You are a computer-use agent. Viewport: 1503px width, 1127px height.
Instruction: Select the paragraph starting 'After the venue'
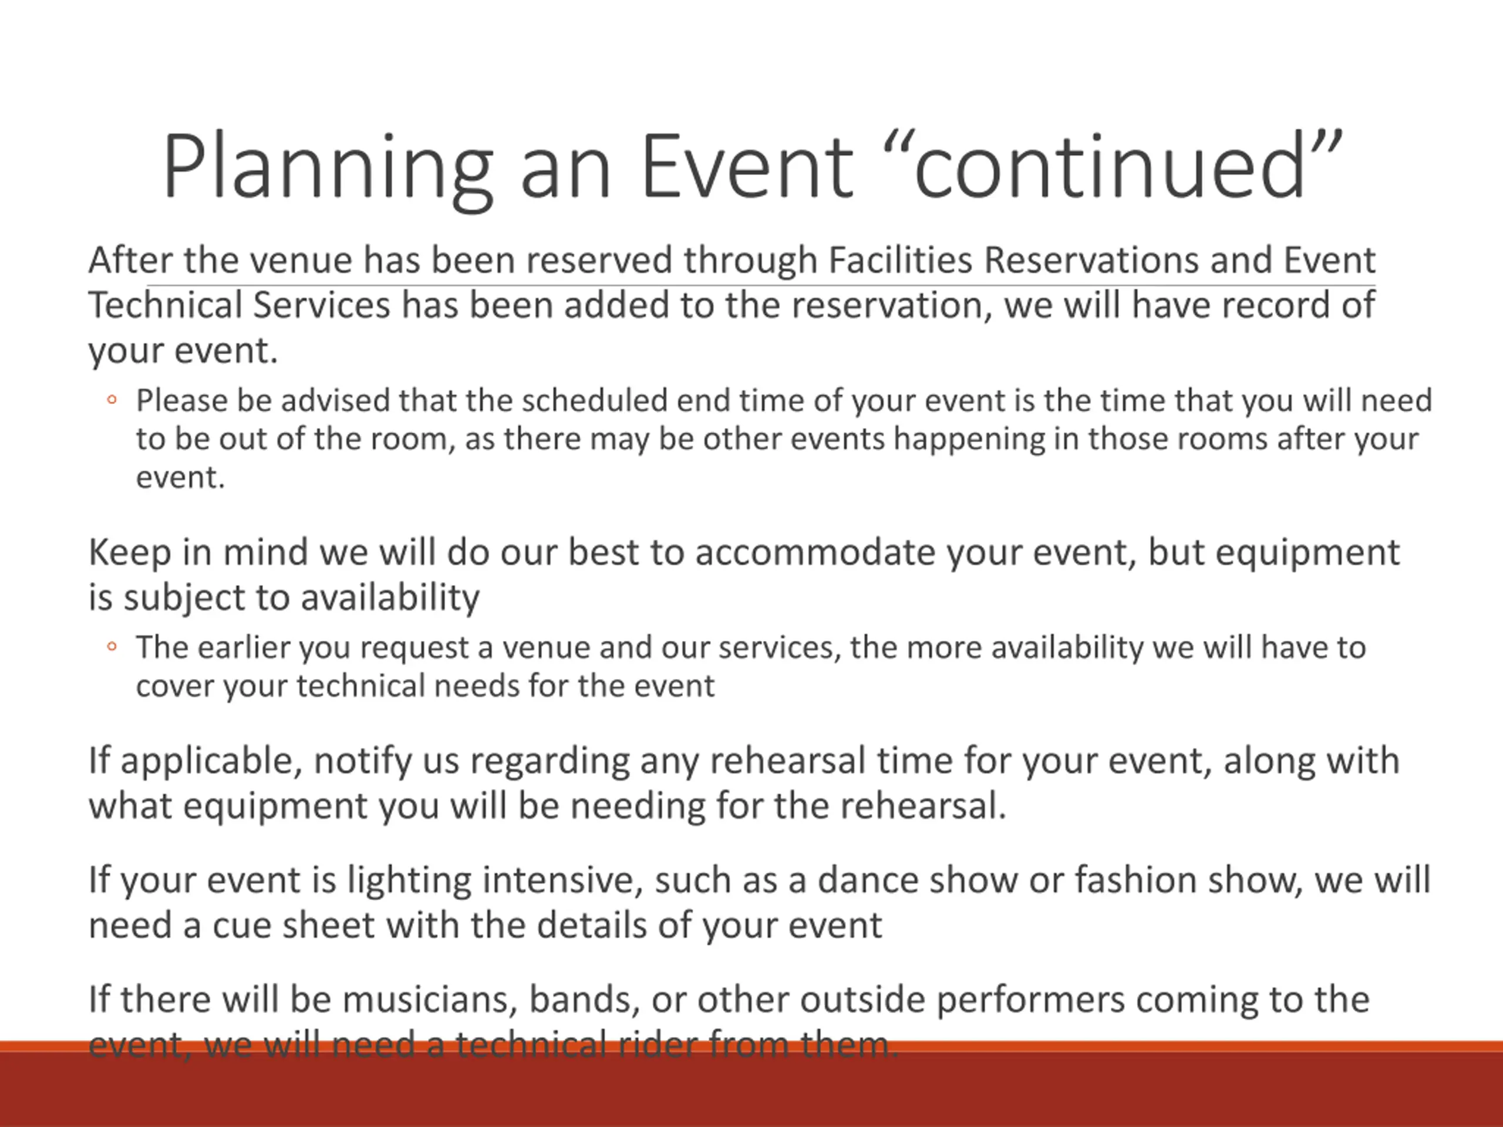(x=732, y=305)
